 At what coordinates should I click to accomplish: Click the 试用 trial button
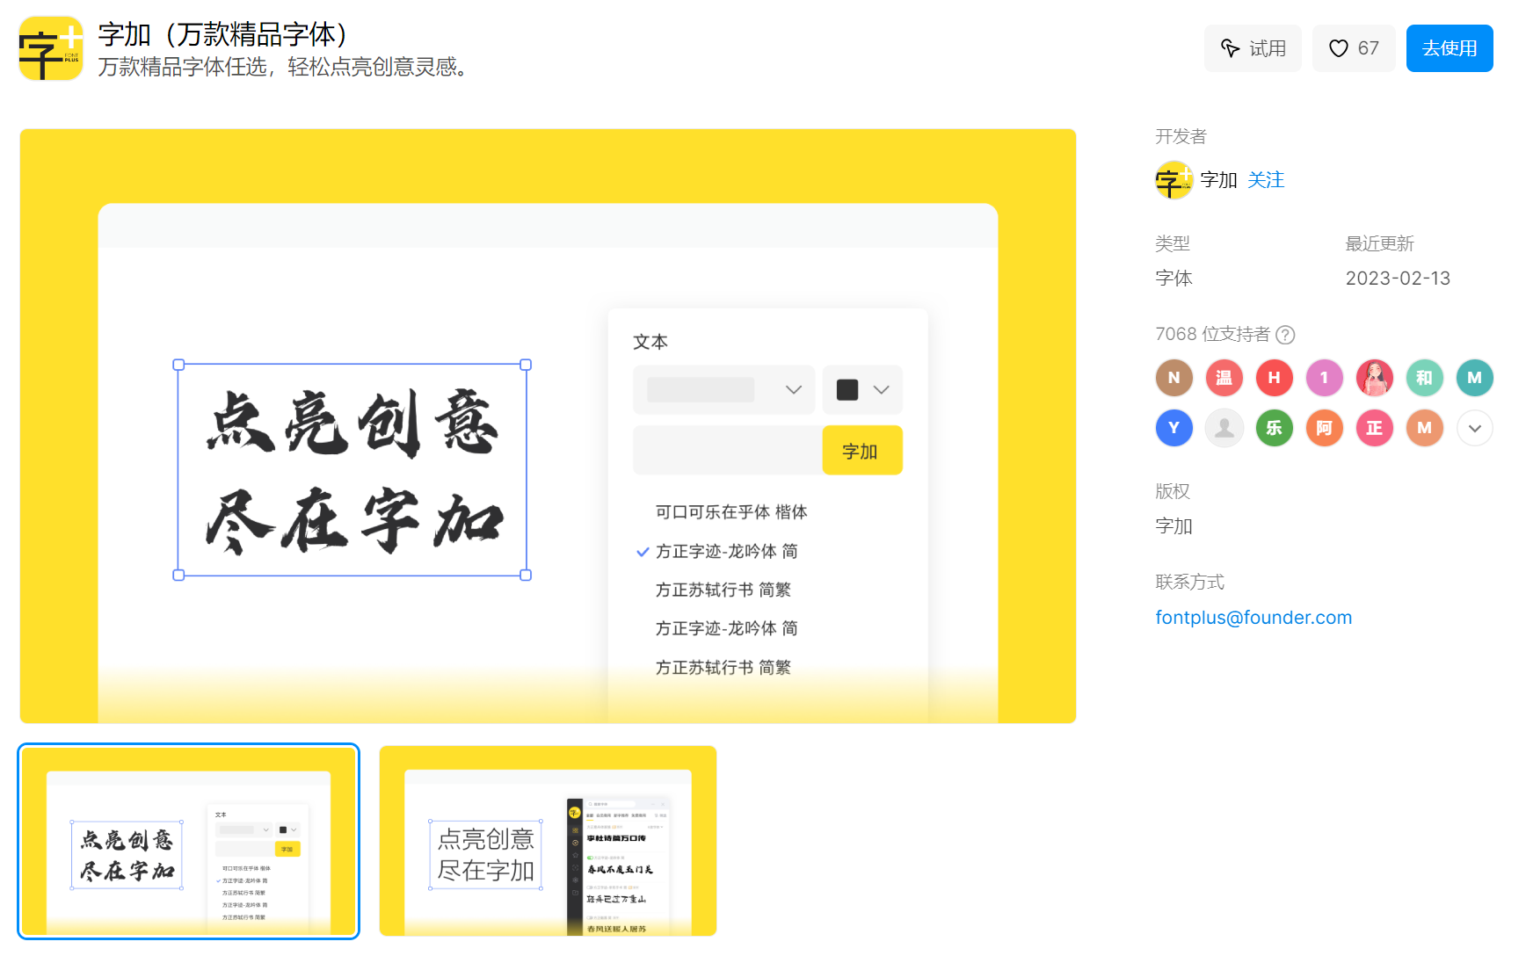(1253, 48)
